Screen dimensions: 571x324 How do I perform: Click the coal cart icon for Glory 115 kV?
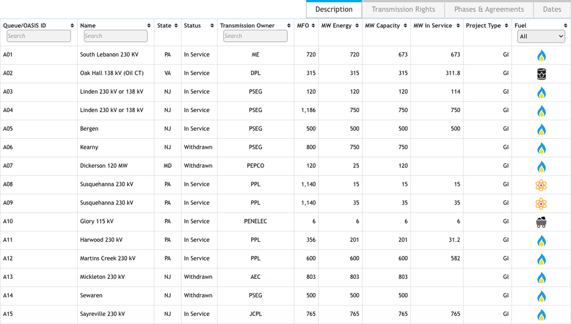[x=541, y=222]
